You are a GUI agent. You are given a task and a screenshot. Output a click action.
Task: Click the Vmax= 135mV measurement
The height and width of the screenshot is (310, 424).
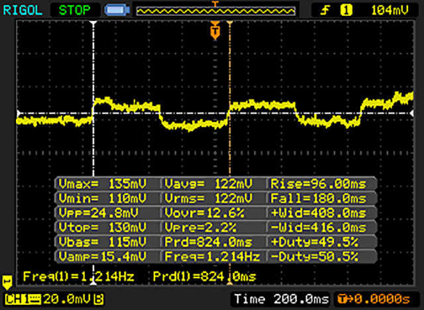coord(103,183)
